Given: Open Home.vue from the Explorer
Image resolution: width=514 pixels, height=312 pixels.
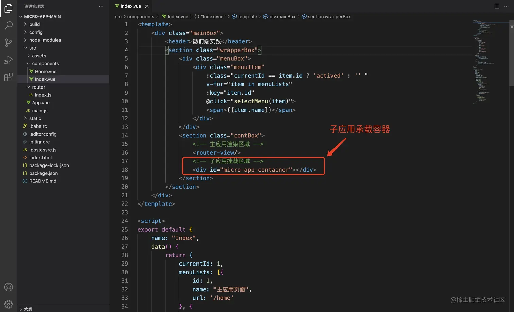Looking at the screenshot, I should (x=45, y=71).
